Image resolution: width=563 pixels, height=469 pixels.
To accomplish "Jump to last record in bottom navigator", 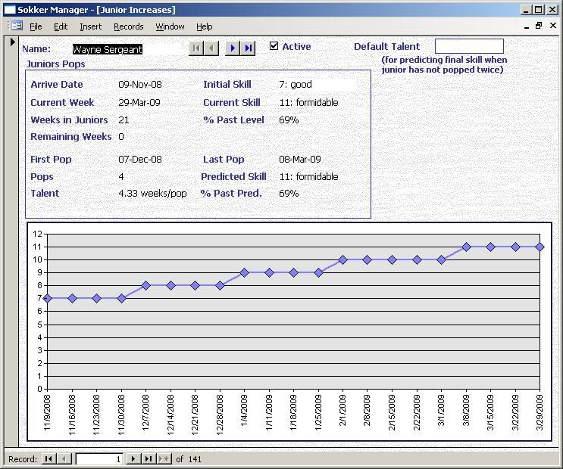I will point(149,459).
